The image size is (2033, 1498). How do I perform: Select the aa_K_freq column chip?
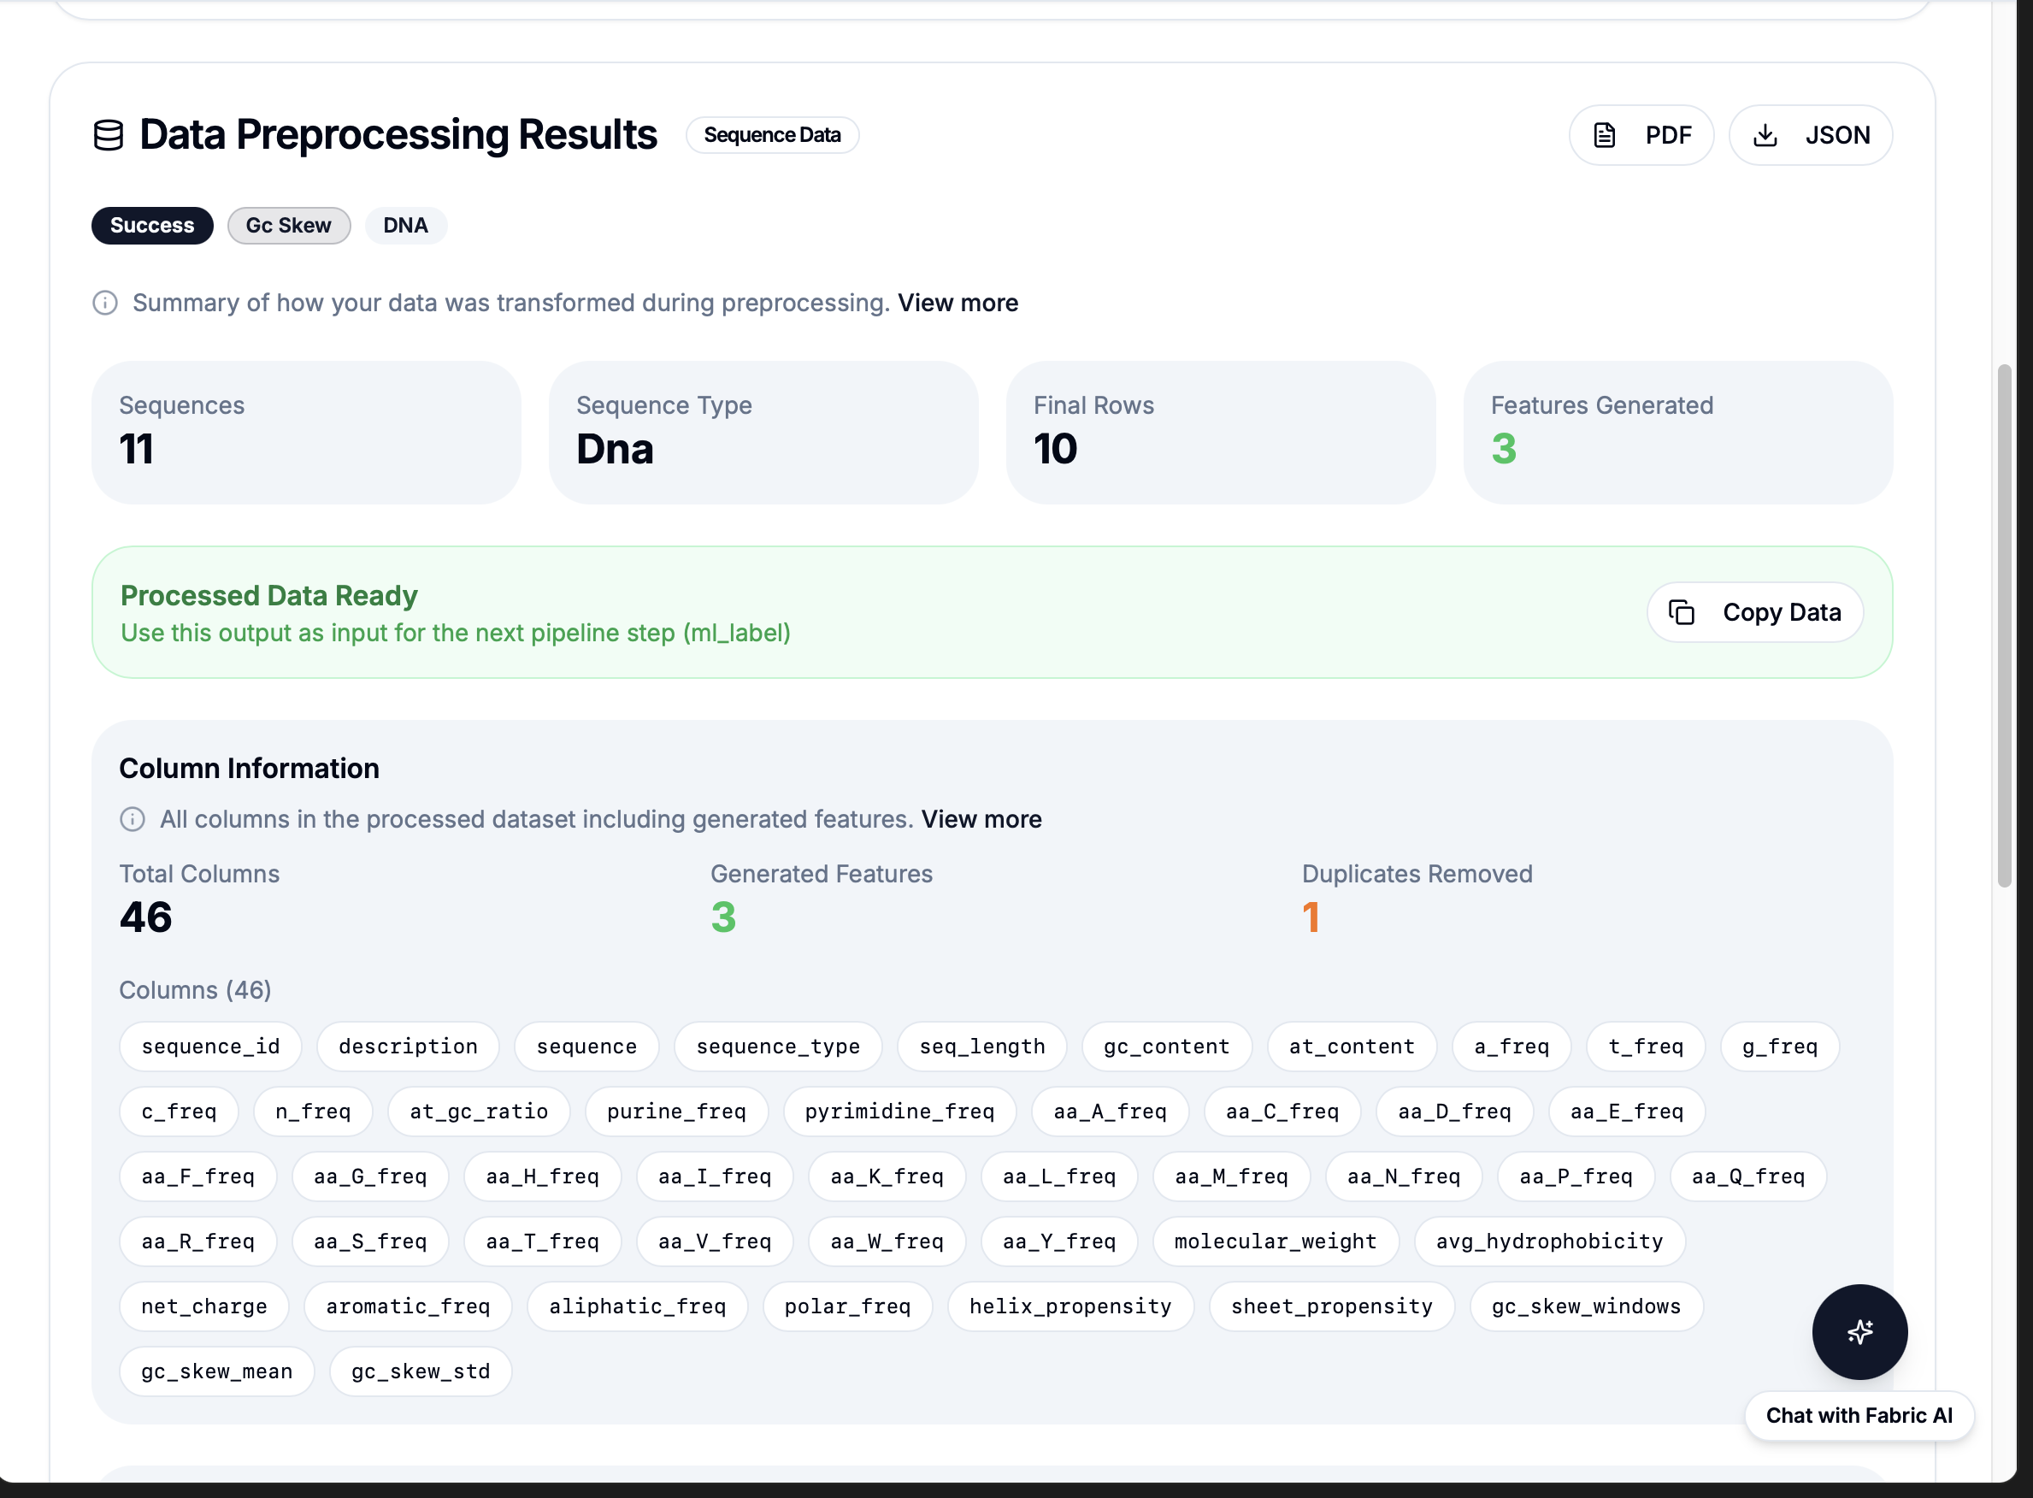(887, 1177)
